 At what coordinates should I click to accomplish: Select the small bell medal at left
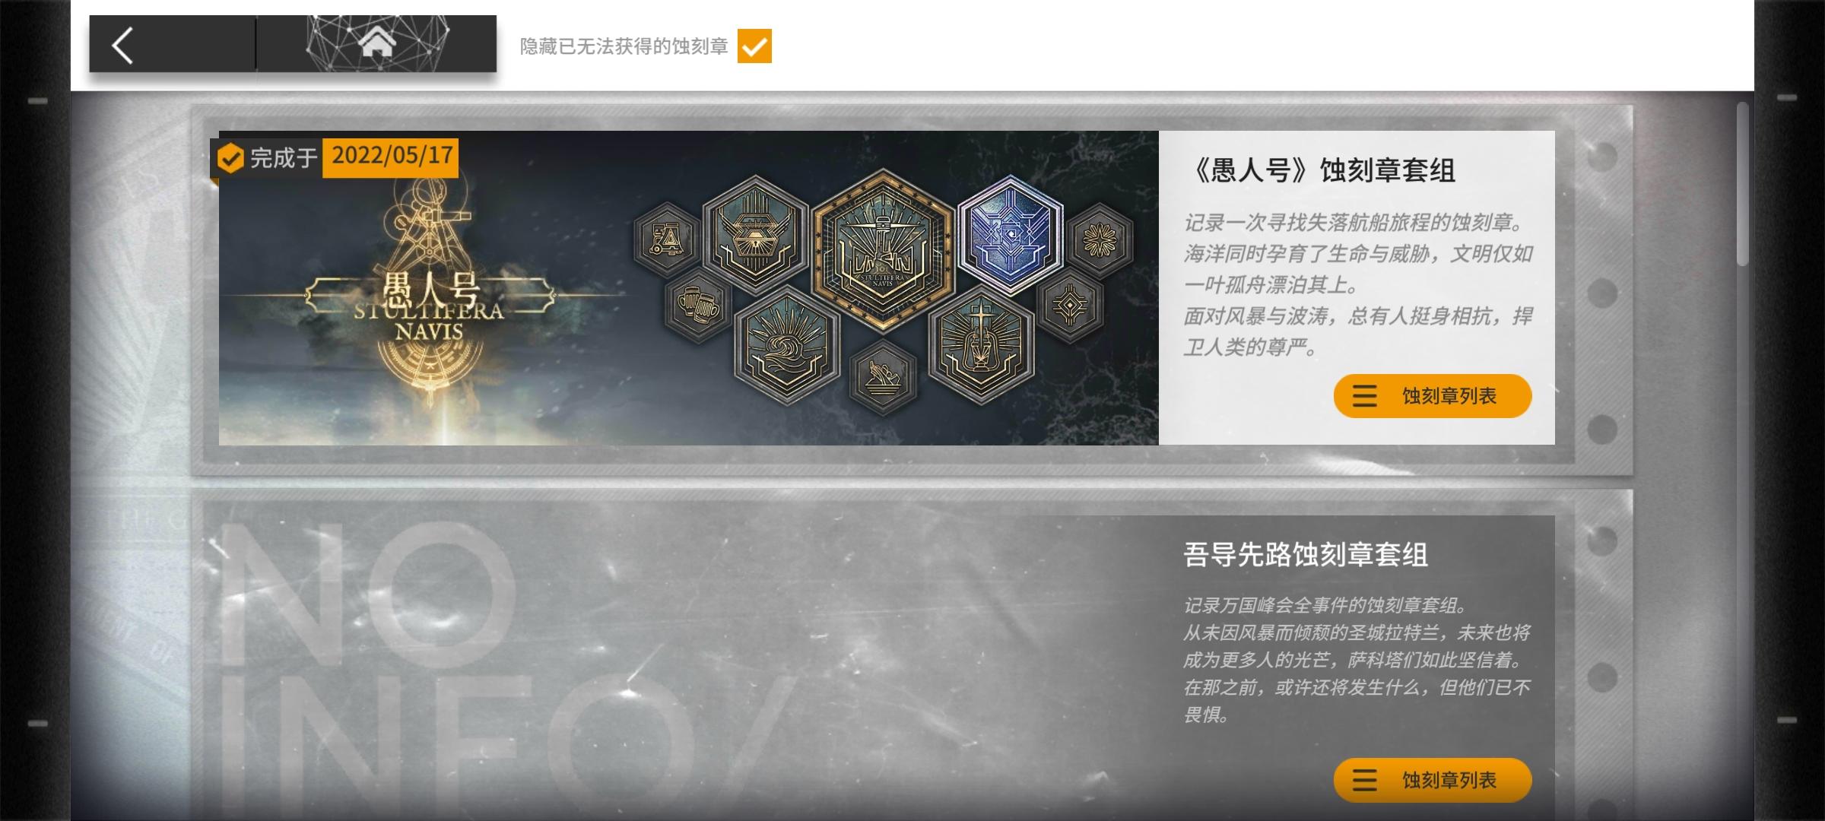click(667, 241)
